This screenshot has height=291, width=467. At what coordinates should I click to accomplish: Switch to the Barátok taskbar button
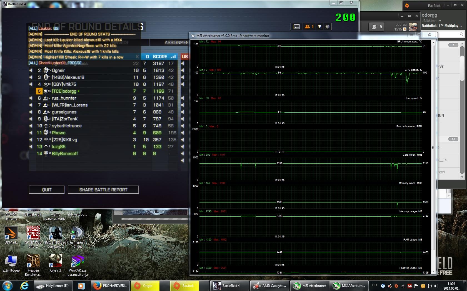(x=190, y=285)
